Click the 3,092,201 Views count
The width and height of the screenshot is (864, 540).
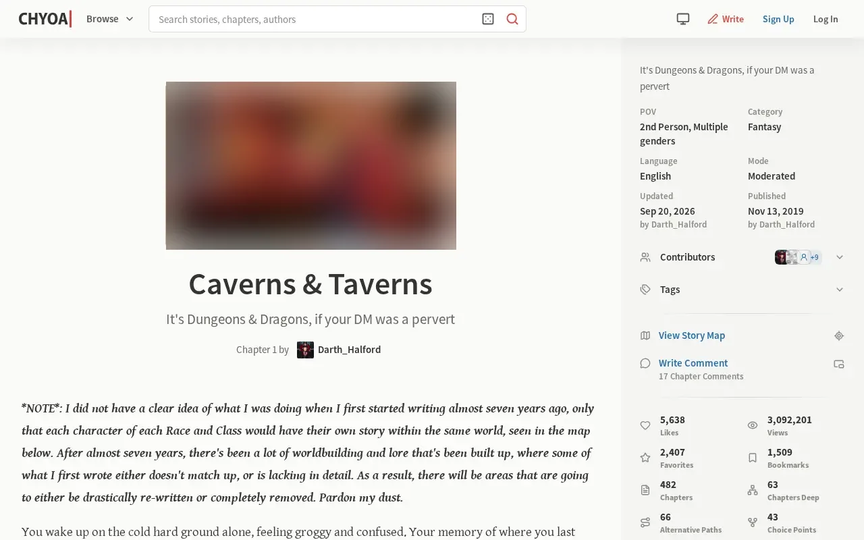click(x=790, y=420)
